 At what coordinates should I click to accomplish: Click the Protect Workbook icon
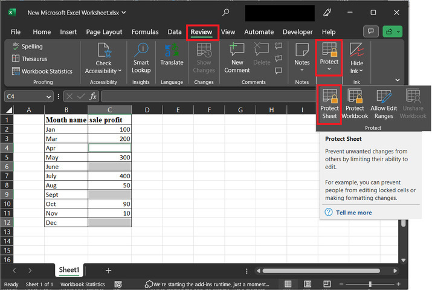[x=355, y=104]
